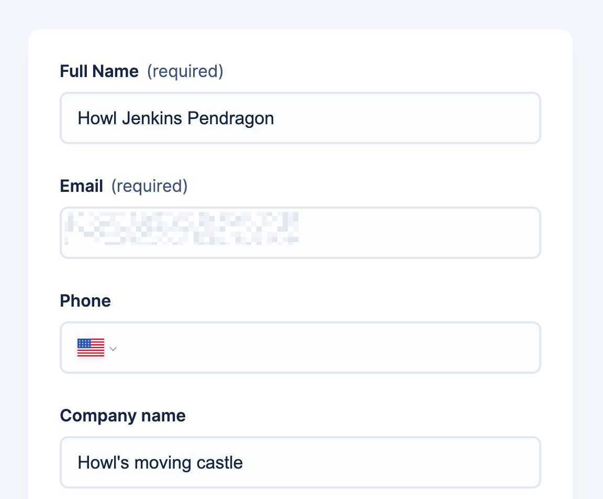Click the word "Howl" in Full Name

click(x=97, y=118)
